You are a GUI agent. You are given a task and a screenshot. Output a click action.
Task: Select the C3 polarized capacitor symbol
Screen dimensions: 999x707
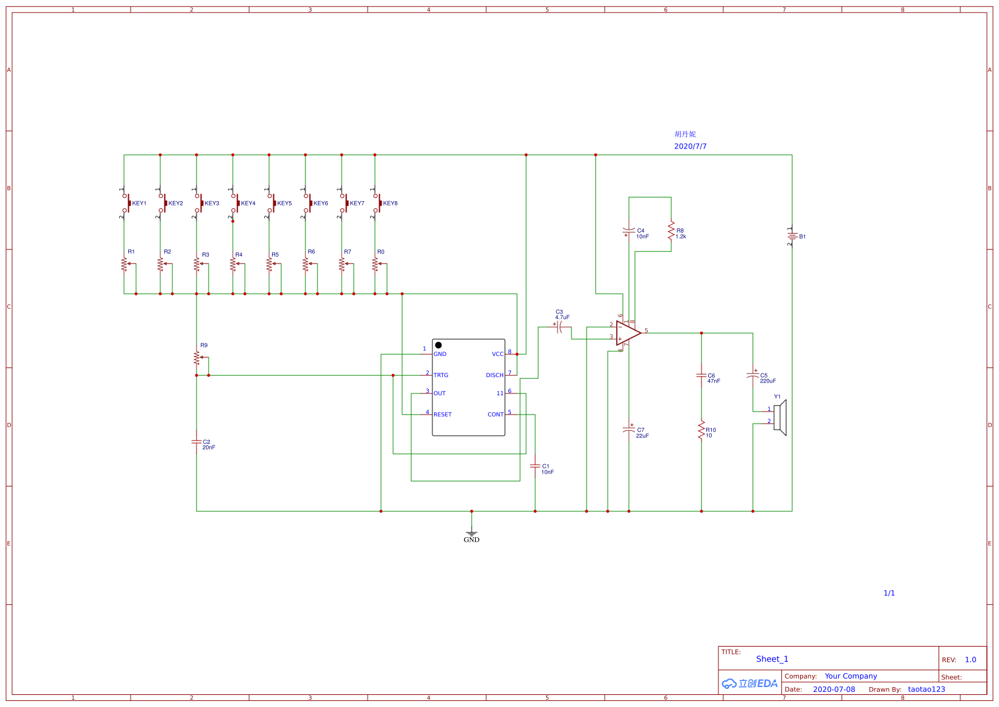(559, 327)
